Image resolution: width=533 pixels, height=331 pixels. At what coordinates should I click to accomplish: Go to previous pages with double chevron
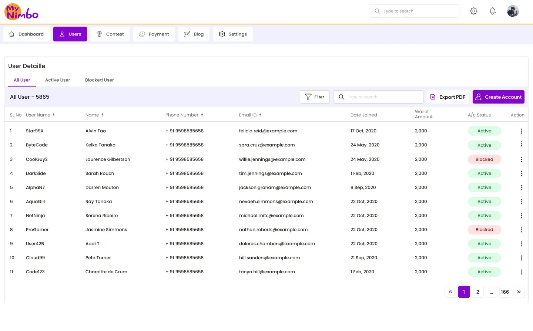point(450,292)
